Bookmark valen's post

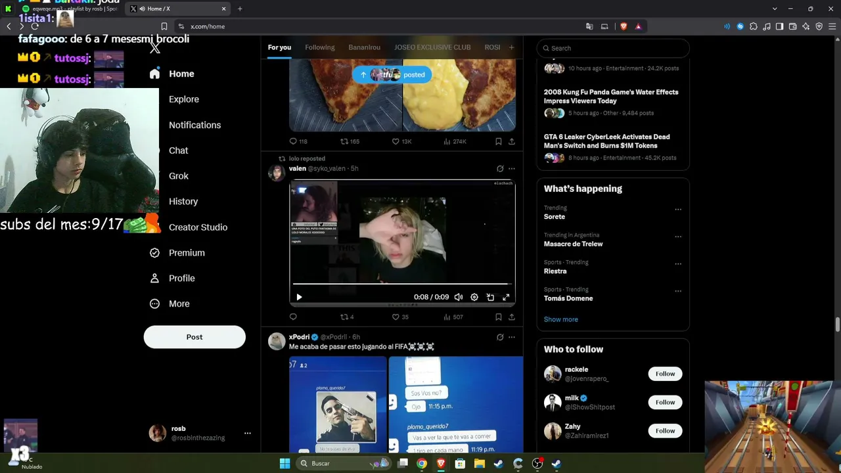[499, 317]
